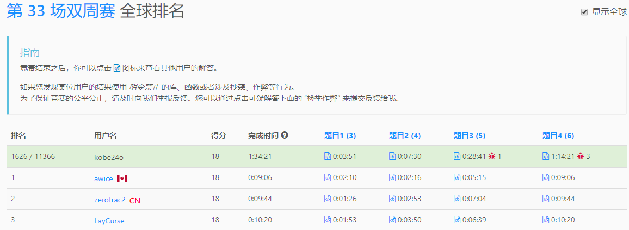View zerotrac2's 0:07:04 solution code icon
The height and width of the screenshot is (230, 629).
click(457, 199)
